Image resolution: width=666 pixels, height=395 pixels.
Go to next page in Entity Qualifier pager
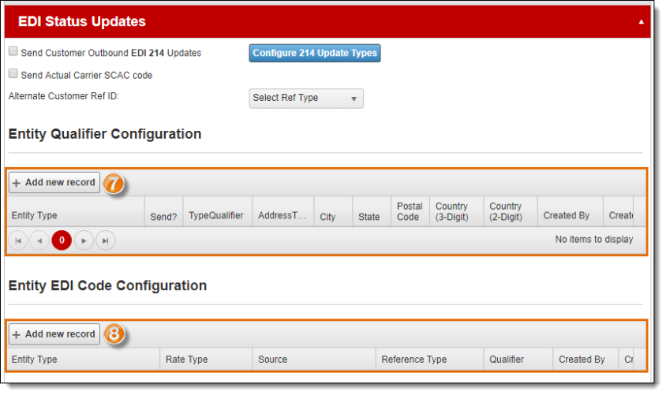tap(84, 240)
